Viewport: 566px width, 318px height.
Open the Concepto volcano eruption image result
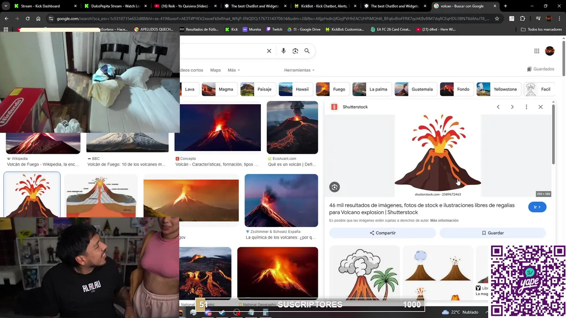pyautogui.click(x=218, y=127)
